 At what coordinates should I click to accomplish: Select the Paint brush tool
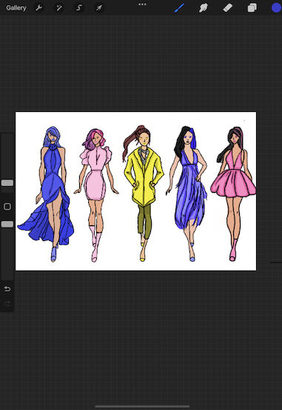pos(180,8)
